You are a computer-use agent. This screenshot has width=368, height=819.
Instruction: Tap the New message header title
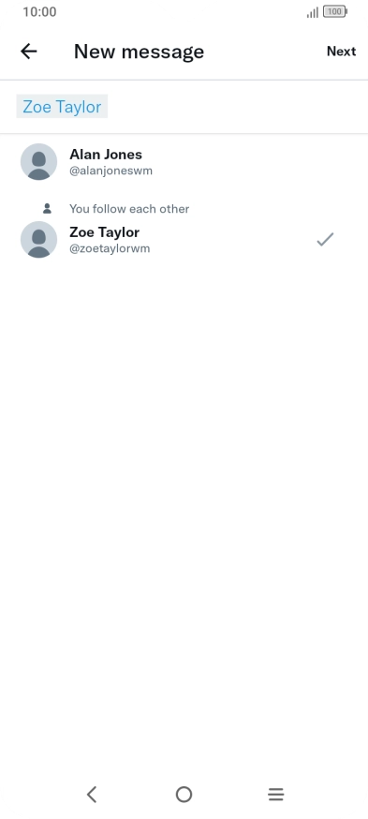tap(139, 52)
